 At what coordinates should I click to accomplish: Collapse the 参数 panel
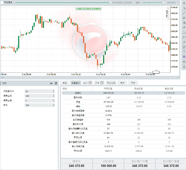click(51, 83)
